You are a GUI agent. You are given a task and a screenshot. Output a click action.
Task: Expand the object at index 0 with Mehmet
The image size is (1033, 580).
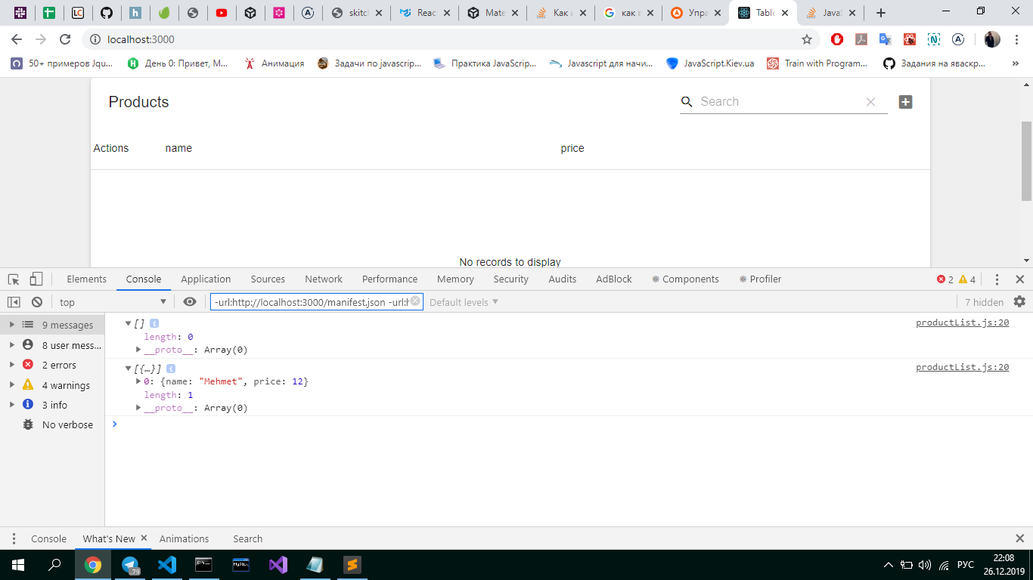click(x=138, y=381)
